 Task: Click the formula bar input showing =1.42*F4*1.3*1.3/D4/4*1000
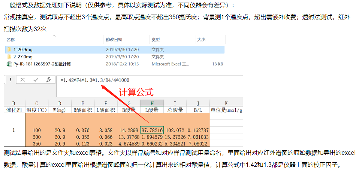149,86
